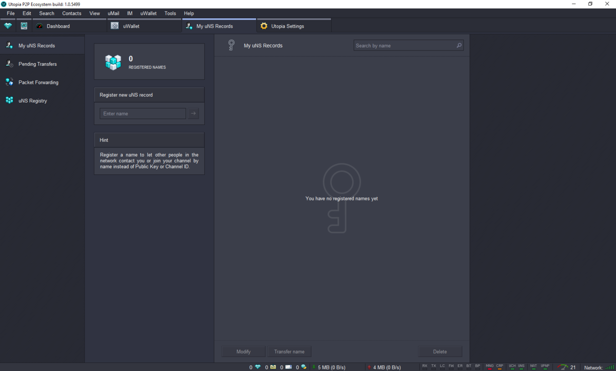The image size is (616, 371).
Task: Click the unread mail envelope in status bar
Action: coord(288,367)
